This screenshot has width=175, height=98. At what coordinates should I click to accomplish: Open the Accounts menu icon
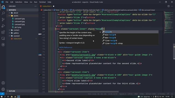tap(3, 83)
